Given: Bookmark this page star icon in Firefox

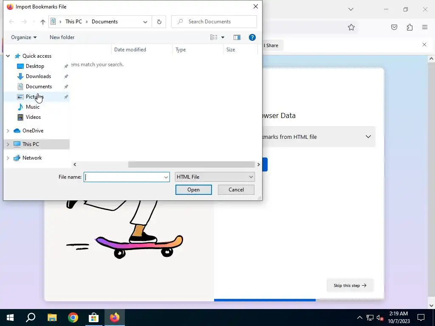Looking at the screenshot, I should click(x=351, y=27).
